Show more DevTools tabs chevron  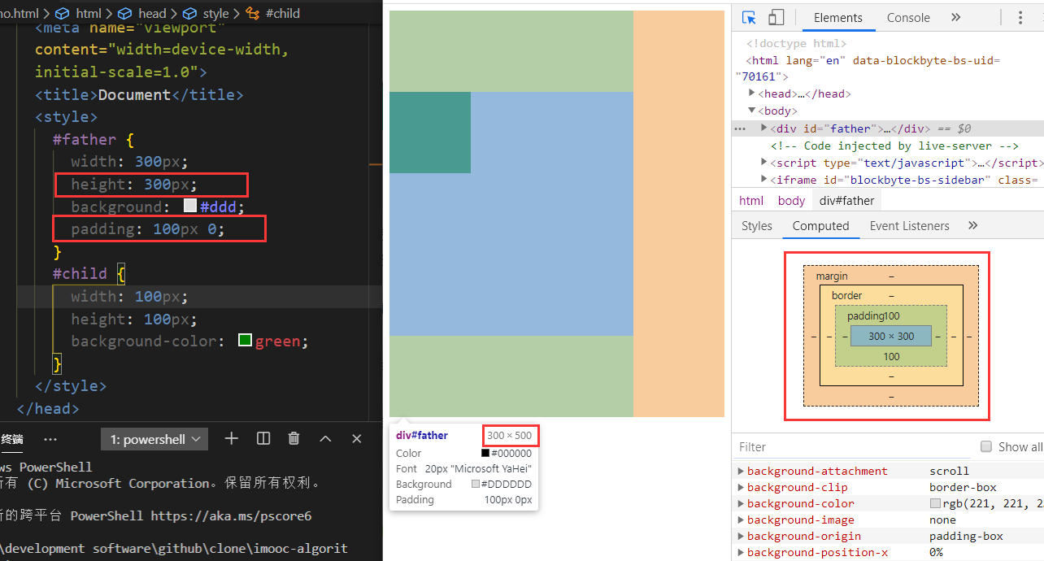955,17
